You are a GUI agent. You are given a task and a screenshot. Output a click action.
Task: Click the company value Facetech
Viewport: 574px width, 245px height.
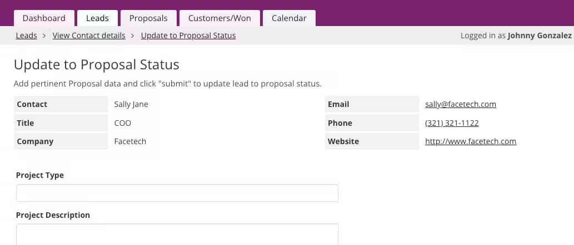(130, 141)
